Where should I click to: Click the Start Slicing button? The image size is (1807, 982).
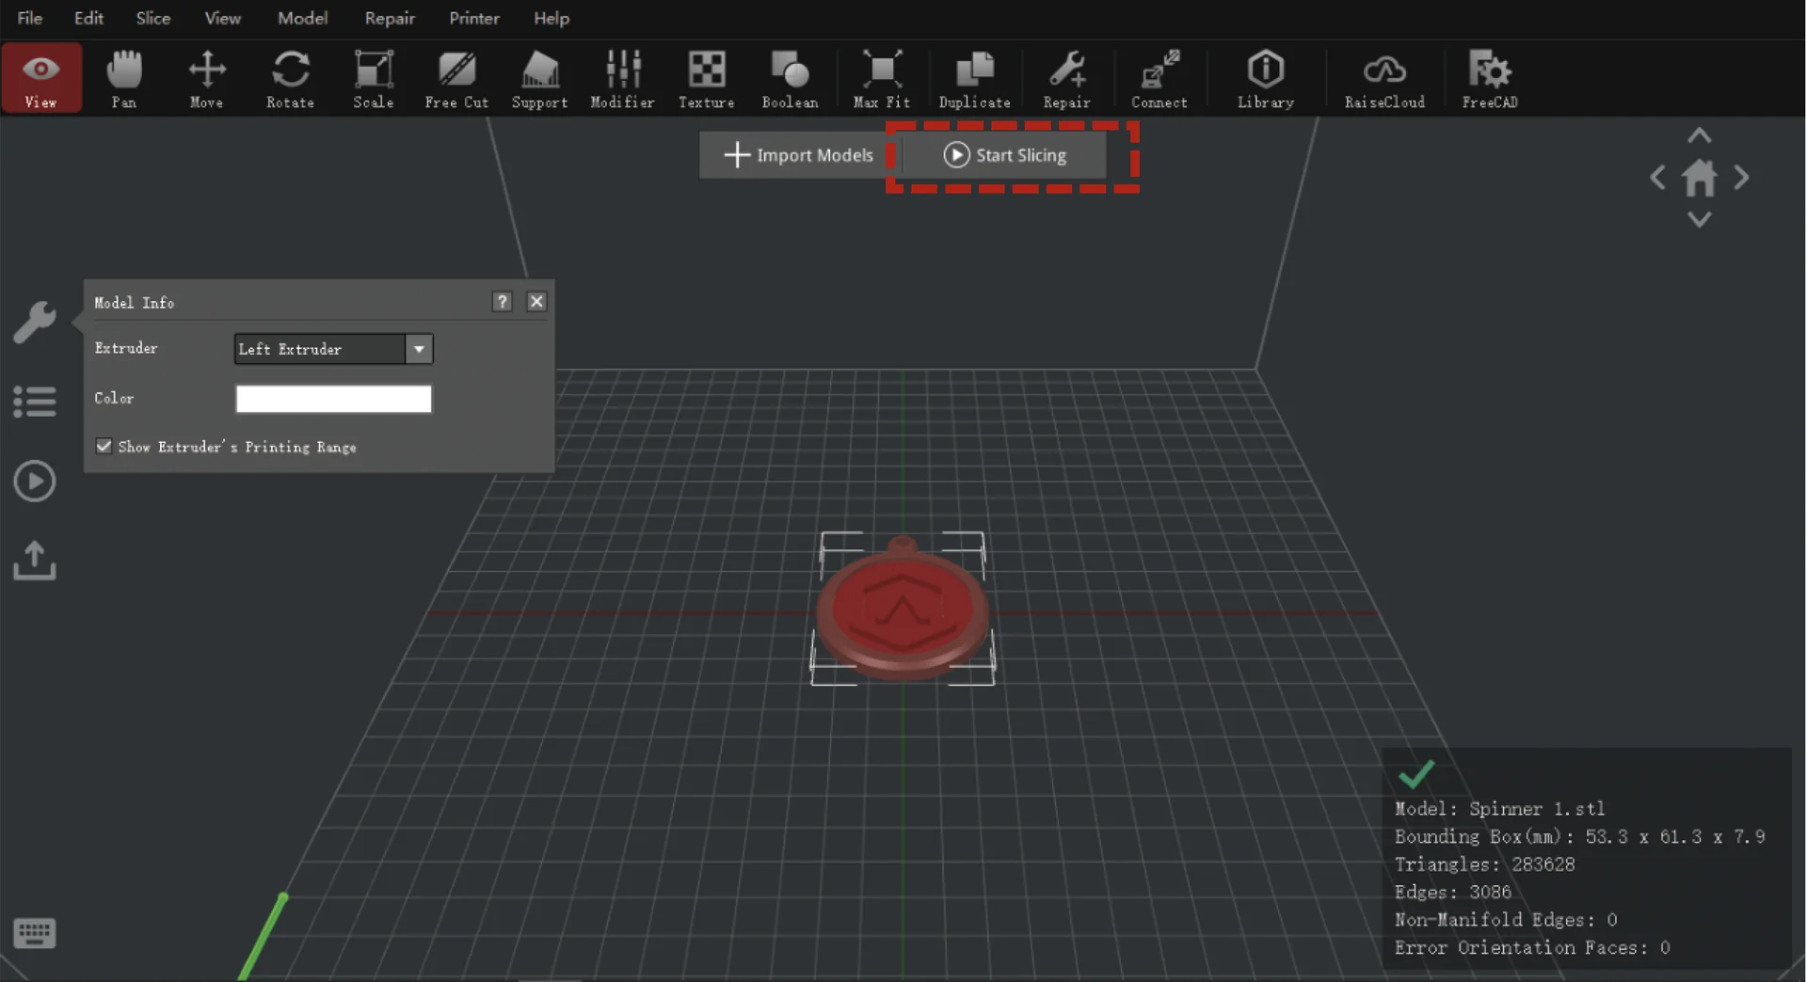1006,155
